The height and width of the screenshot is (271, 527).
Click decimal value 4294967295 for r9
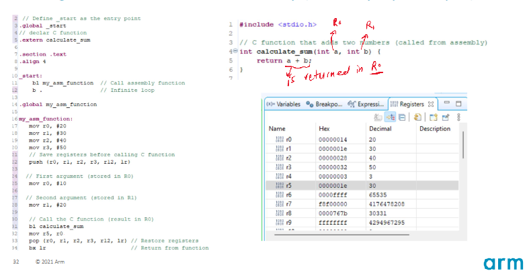tap(387, 223)
